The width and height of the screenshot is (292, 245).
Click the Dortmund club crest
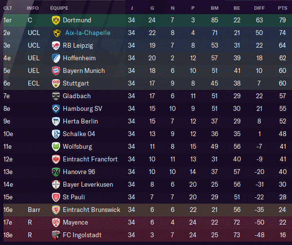(x=55, y=20)
